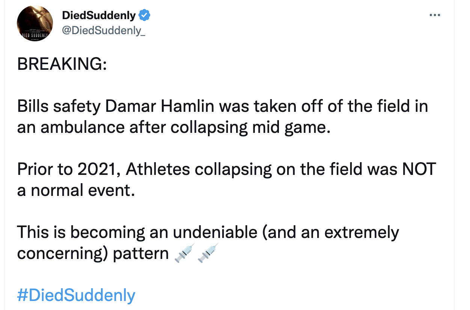The height and width of the screenshot is (310, 470).
Task: Open the DiedSuddenly display name link
Action: click(x=99, y=15)
